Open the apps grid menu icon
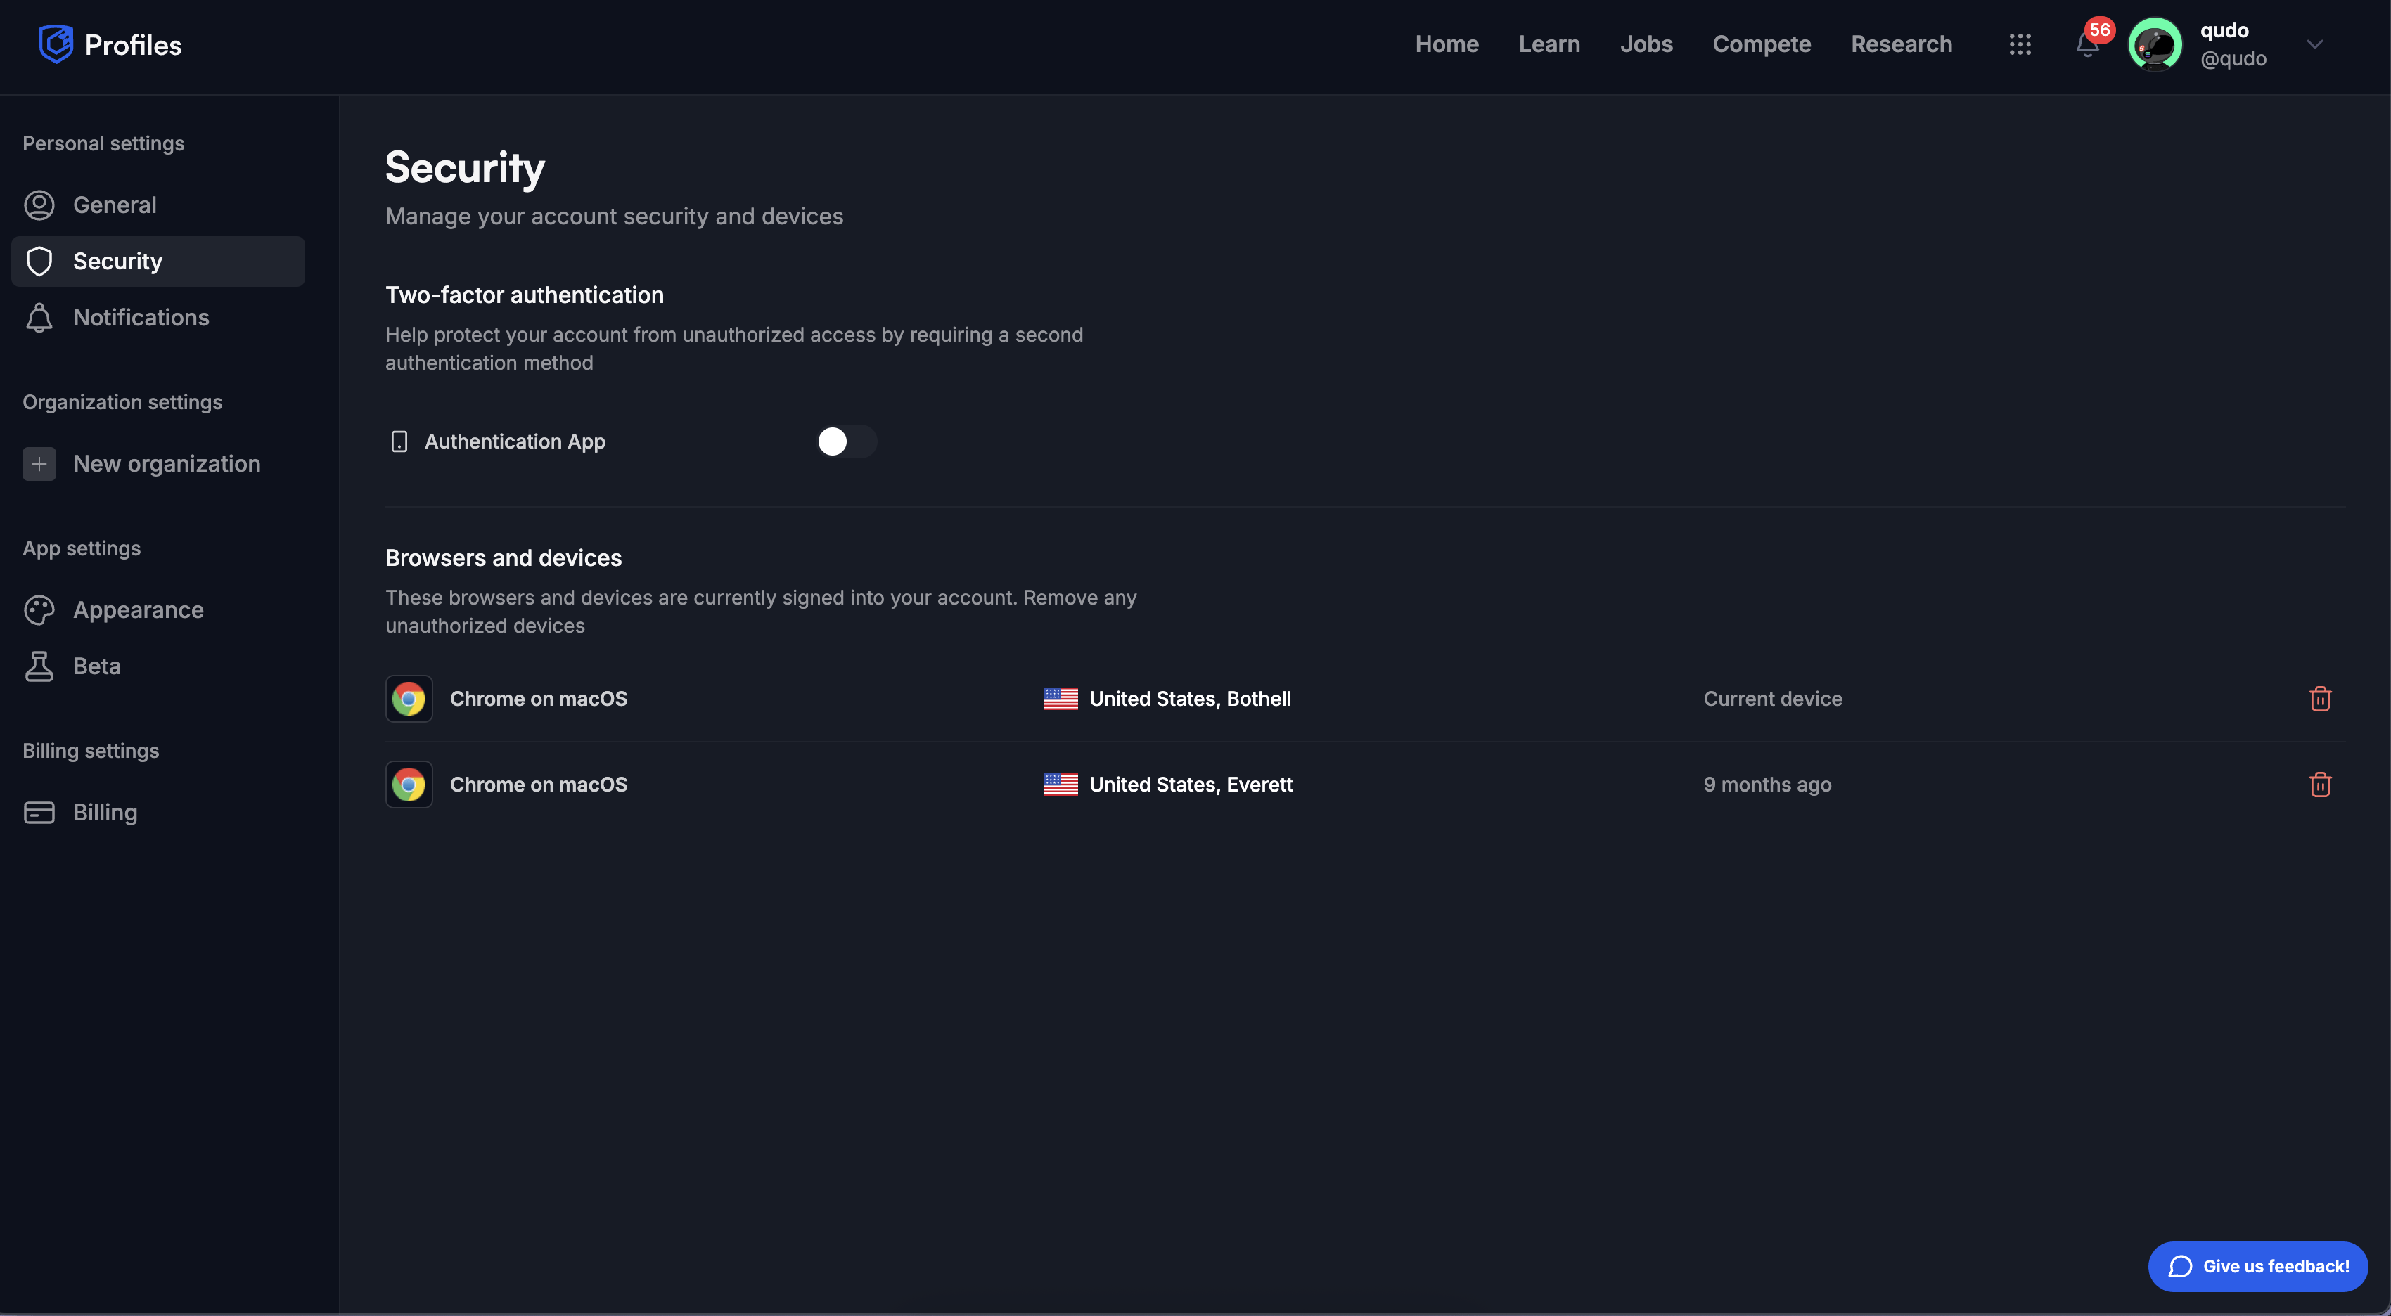The image size is (2391, 1316). click(x=2020, y=44)
